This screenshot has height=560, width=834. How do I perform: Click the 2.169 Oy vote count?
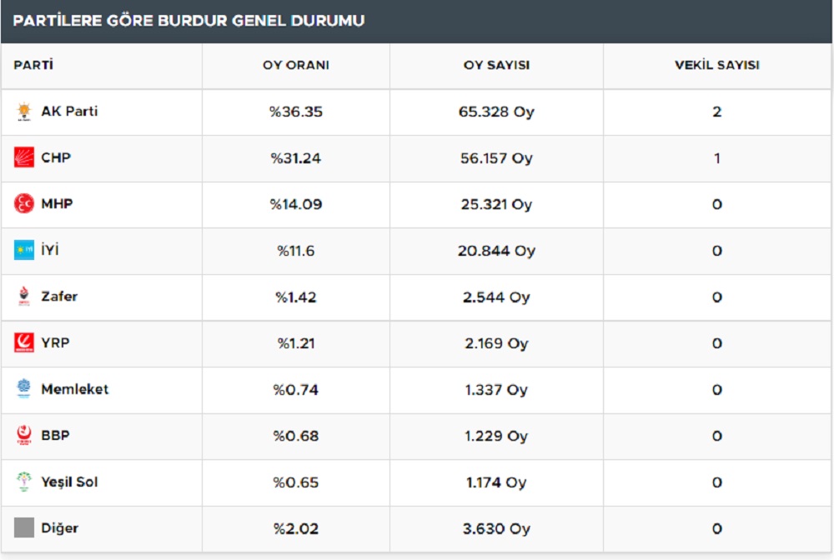[x=496, y=343]
